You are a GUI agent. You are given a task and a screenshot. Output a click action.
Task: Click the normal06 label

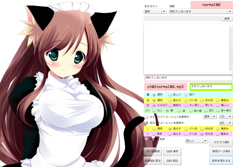click(x=212, y=5)
